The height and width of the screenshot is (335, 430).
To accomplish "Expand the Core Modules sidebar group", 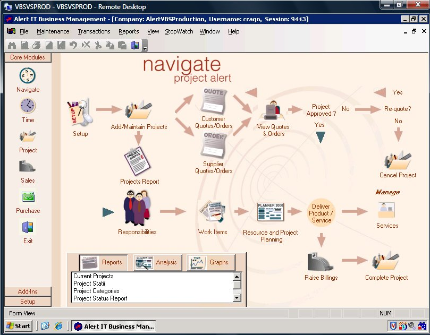I will click(x=28, y=57).
